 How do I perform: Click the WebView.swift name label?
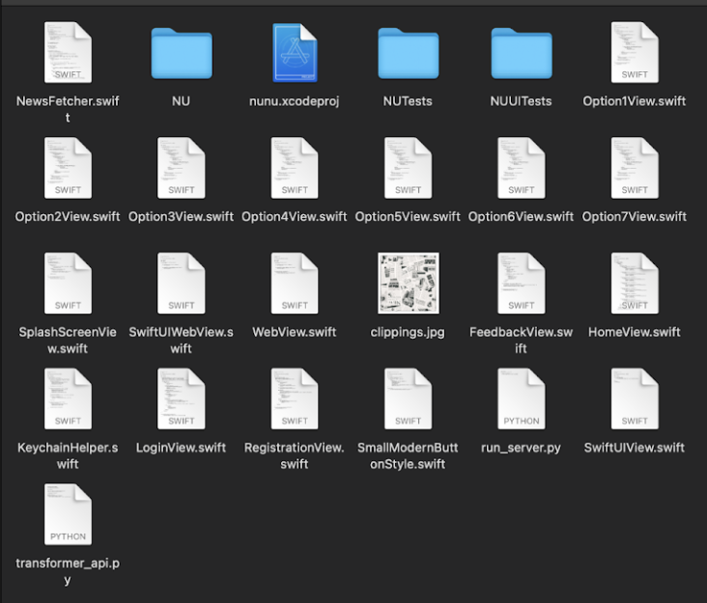pos(295,332)
